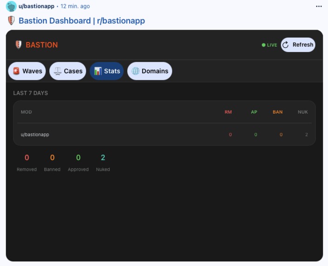Click the BAN column header
The height and width of the screenshot is (266, 328).
click(277, 112)
